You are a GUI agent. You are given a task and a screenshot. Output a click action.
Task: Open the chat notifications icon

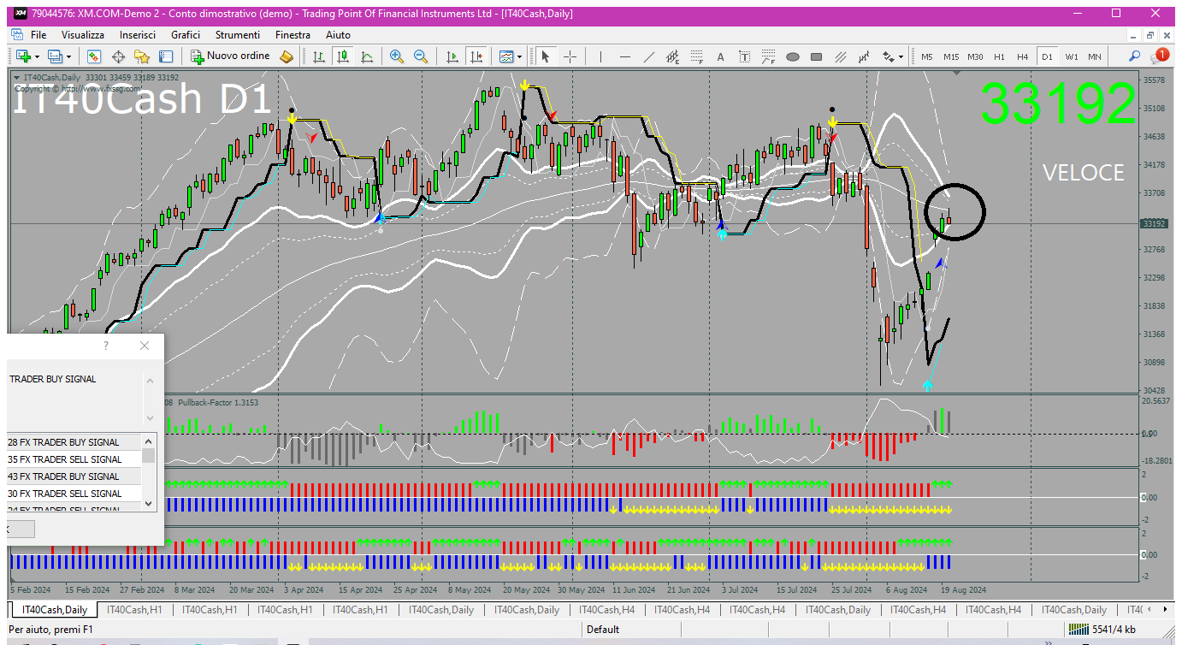[x=1159, y=56]
